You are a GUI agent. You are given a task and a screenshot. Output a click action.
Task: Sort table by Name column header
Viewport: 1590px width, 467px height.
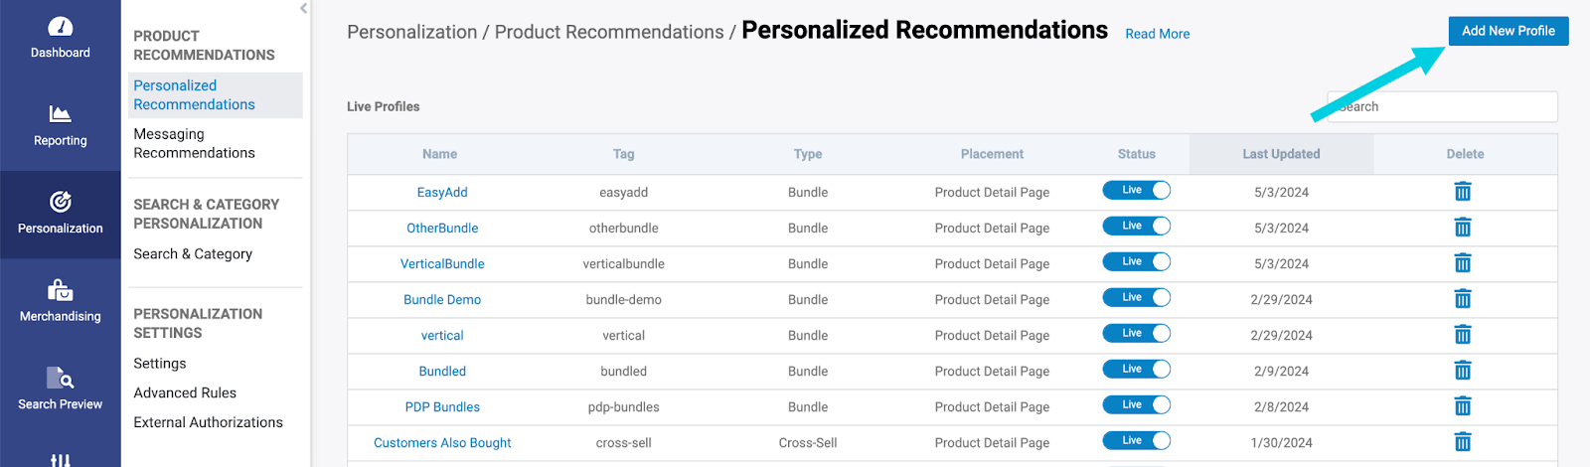point(439,154)
